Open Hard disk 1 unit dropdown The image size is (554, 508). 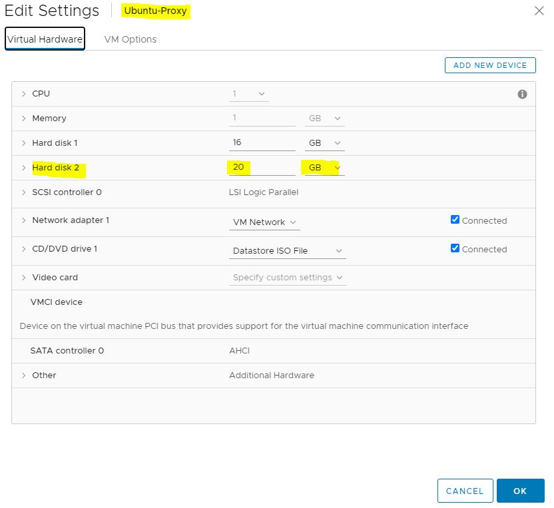(x=325, y=143)
